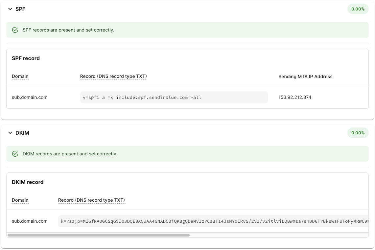Click the SPF success checkmark icon

(15, 30)
